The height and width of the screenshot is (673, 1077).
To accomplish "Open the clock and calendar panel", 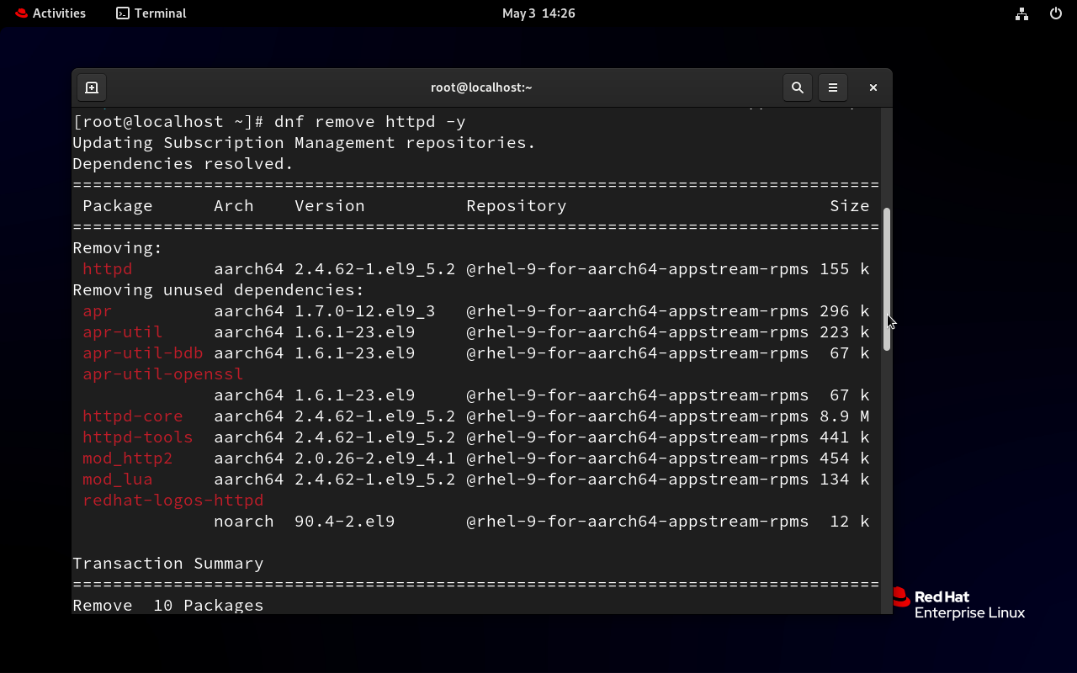I will pyautogui.click(x=538, y=13).
